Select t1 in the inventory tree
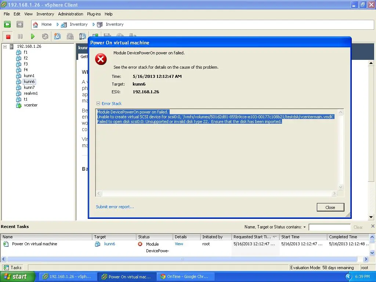Image resolution: width=376 pixels, height=282 pixels. click(26, 99)
